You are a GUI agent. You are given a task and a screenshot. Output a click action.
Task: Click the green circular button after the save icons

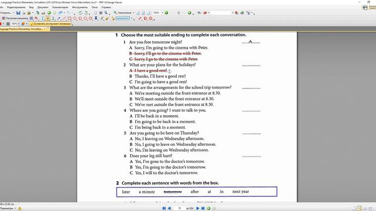pyautogui.click(x=49, y=13)
